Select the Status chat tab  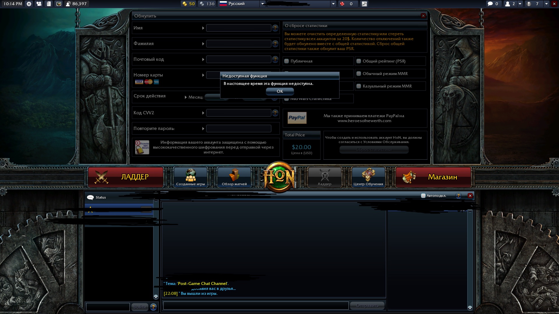pos(100,197)
